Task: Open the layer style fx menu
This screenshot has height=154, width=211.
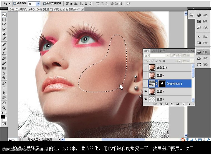Action: point(161,104)
